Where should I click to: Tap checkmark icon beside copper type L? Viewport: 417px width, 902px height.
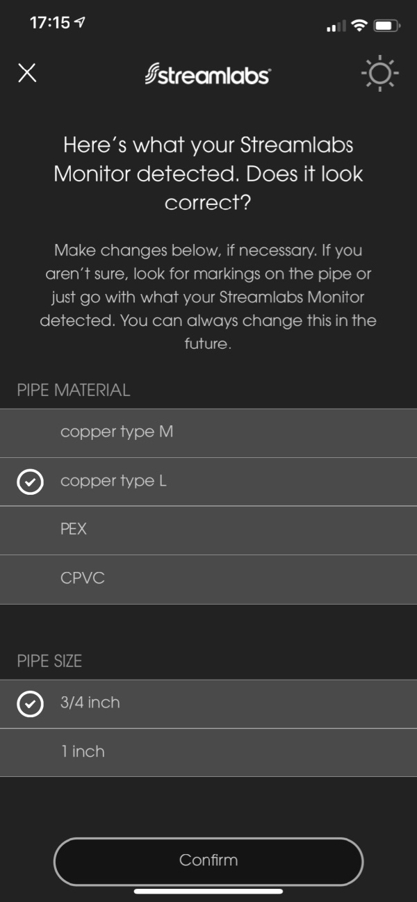point(30,482)
